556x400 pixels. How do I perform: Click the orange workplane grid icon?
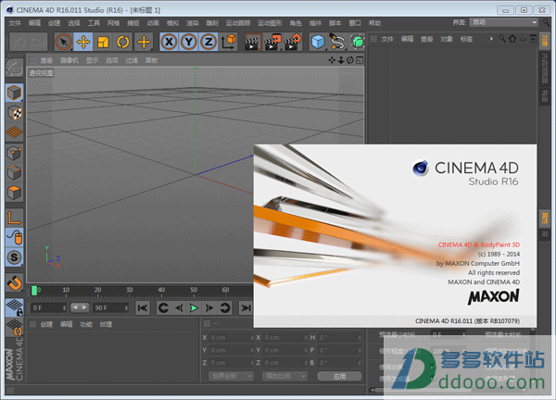[x=14, y=132]
